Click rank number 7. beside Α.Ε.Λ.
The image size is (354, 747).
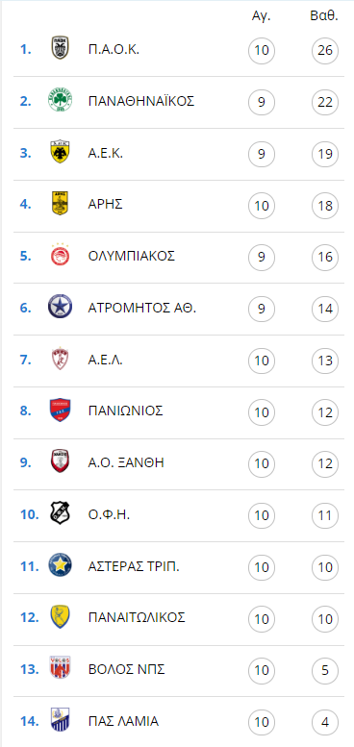click(26, 360)
